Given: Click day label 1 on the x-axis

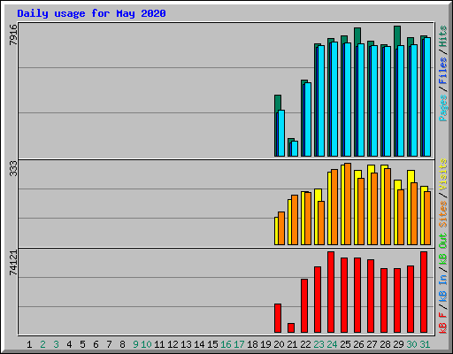Looking at the screenshot, I should pyautogui.click(x=29, y=344).
